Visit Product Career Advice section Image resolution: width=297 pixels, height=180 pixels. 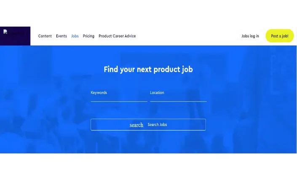(x=117, y=36)
